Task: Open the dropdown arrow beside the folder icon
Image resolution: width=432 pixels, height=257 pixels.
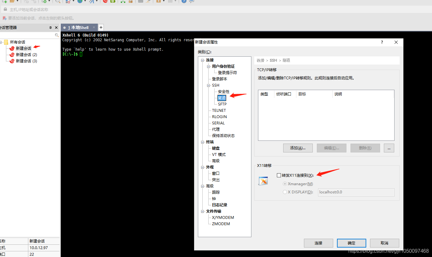Action: (17, 1)
